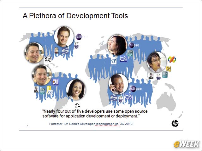Click the CVS database icon
This screenshot has height=151, width=202.
tap(50, 90)
